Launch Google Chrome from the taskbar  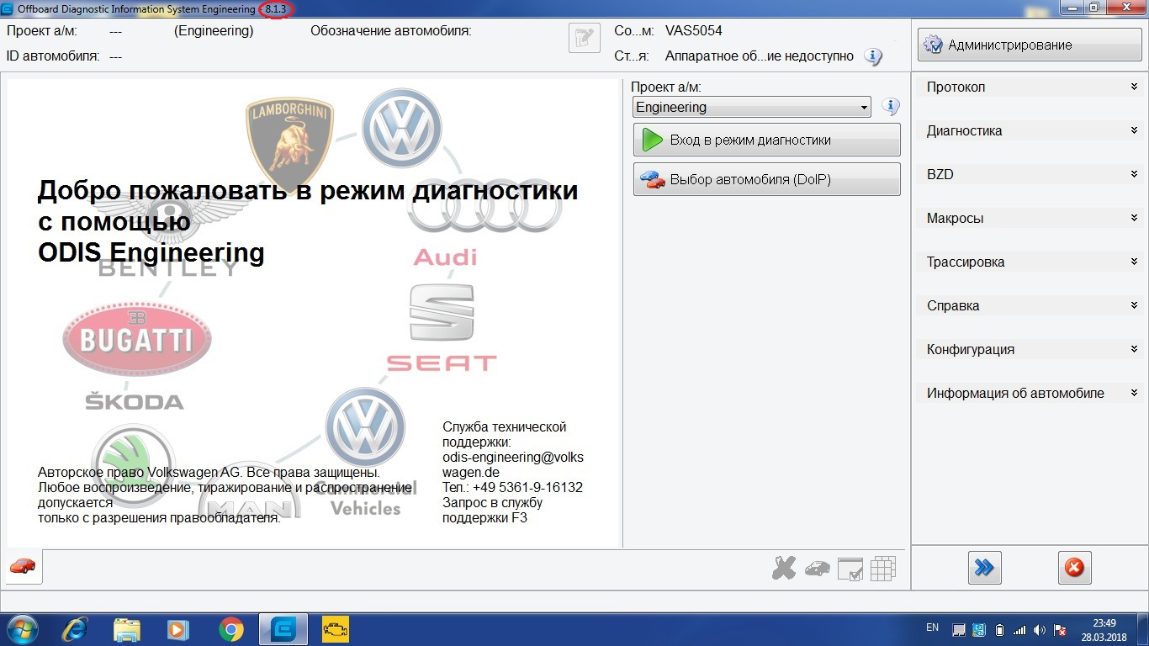(230, 628)
